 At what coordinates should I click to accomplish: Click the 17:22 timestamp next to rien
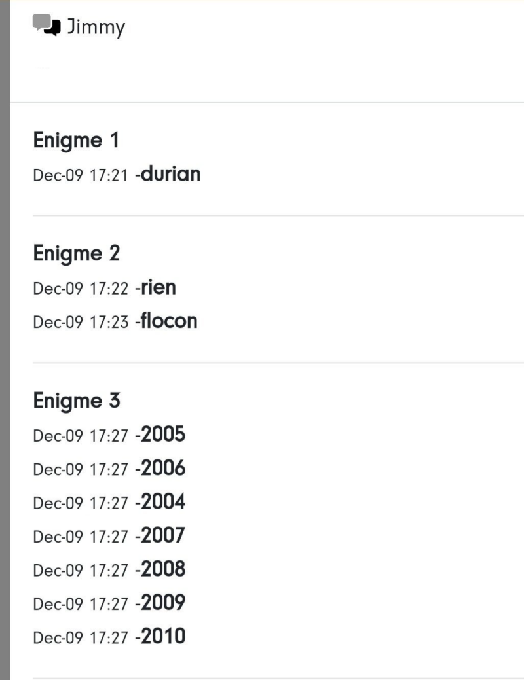point(81,289)
